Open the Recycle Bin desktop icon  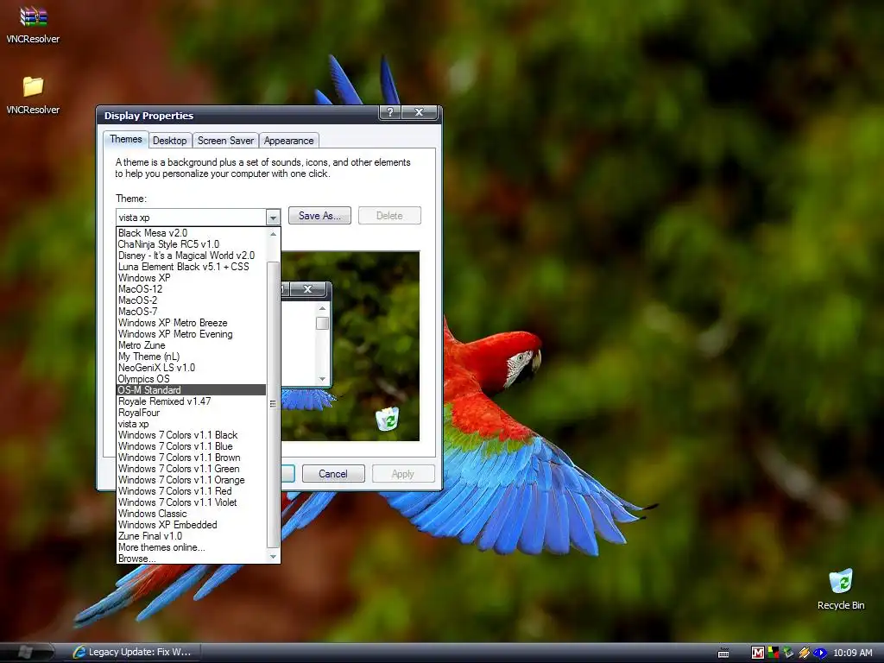841,589
